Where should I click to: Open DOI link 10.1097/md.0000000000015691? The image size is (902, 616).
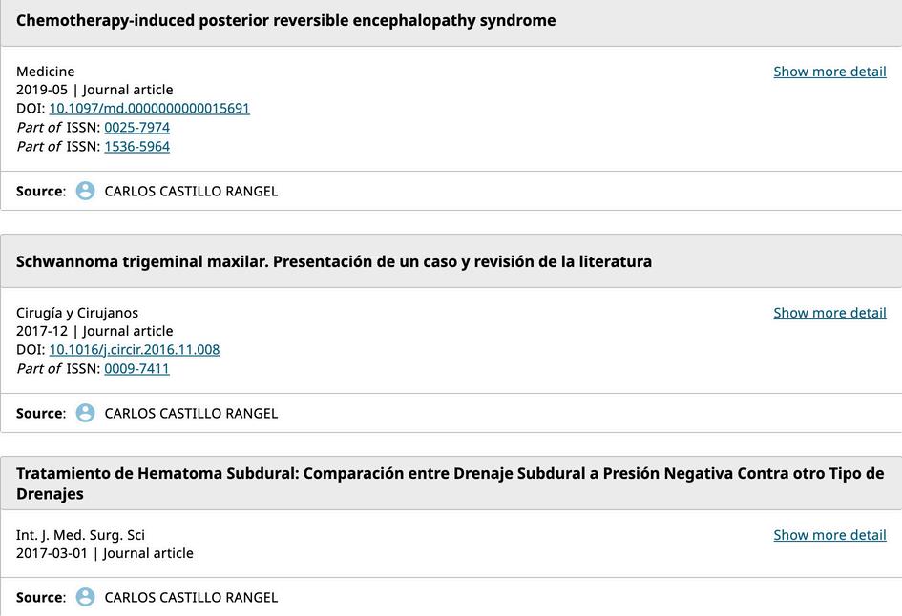click(x=149, y=109)
